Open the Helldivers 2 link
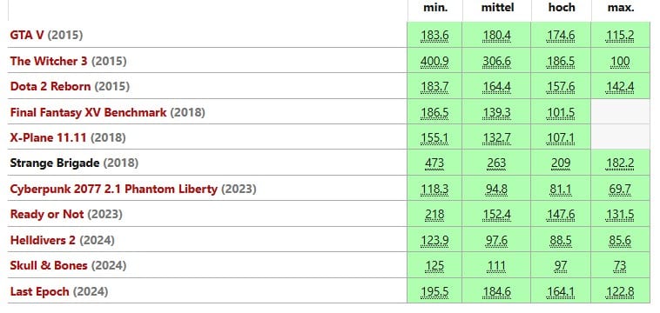660x313 pixels. tap(43, 240)
